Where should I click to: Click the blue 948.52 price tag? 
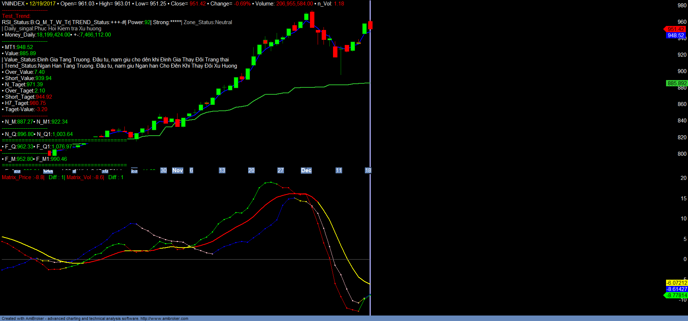point(676,35)
